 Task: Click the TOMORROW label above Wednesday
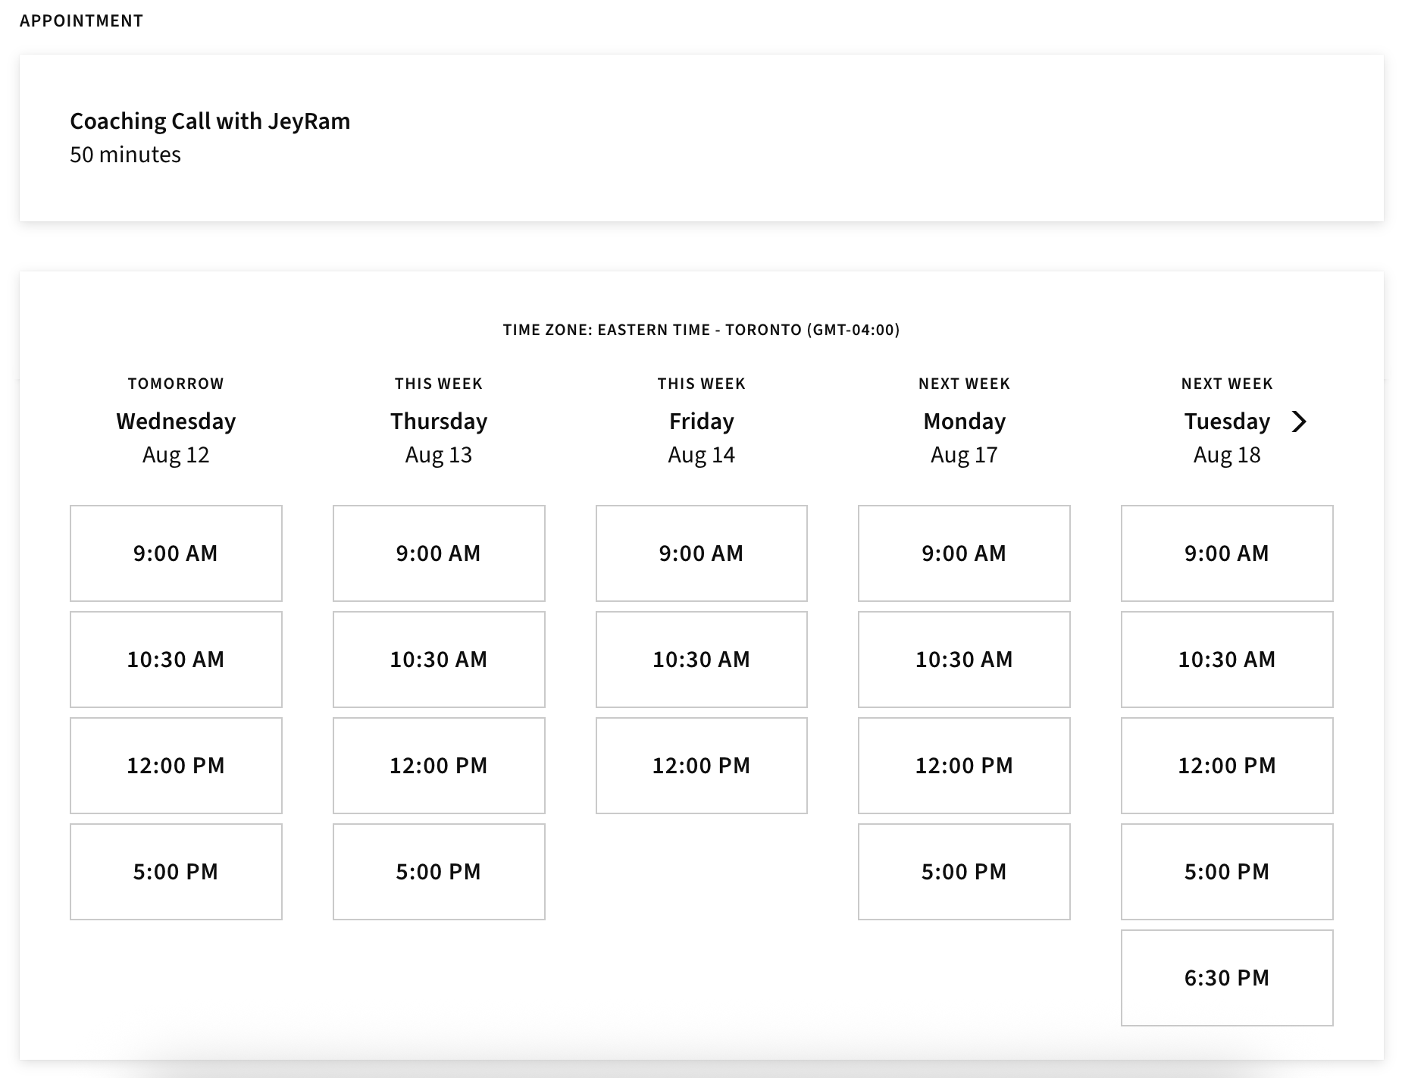(x=176, y=384)
